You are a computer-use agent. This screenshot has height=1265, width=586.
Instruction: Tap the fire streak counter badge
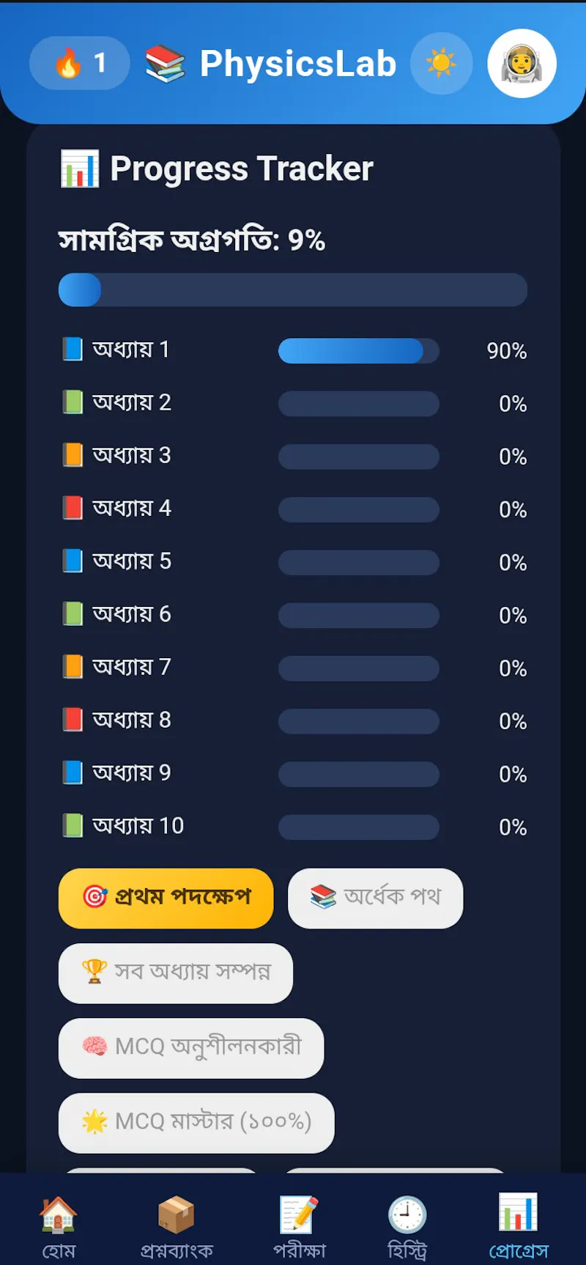pos(80,63)
